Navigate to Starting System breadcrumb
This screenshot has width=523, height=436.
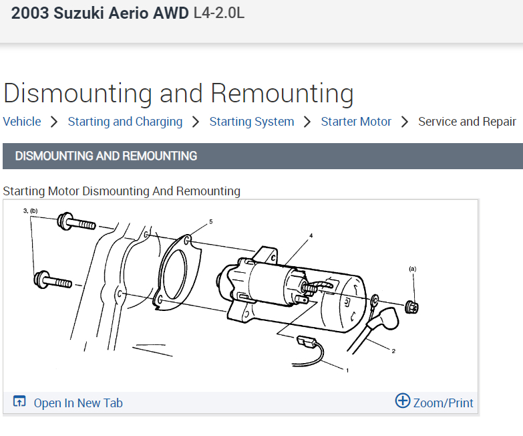click(x=251, y=122)
